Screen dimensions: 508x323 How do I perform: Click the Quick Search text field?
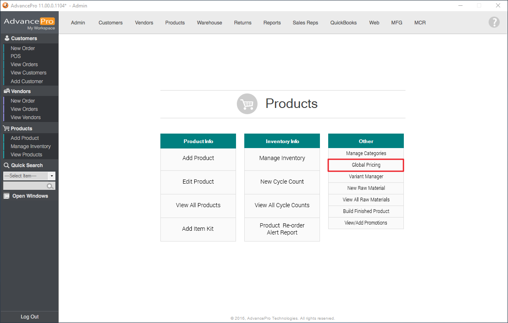click(x=25, y=187)
